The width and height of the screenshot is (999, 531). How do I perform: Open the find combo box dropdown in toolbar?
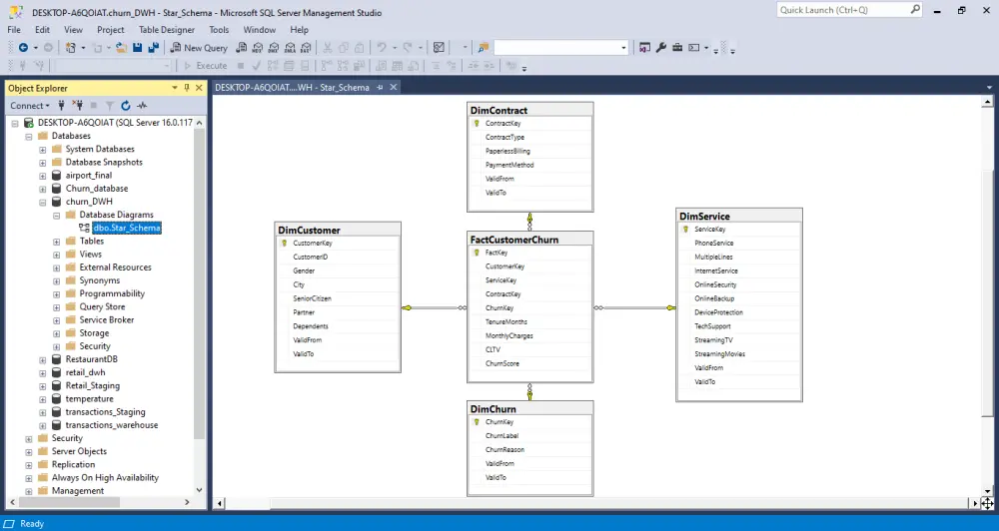tap(623, 48)
